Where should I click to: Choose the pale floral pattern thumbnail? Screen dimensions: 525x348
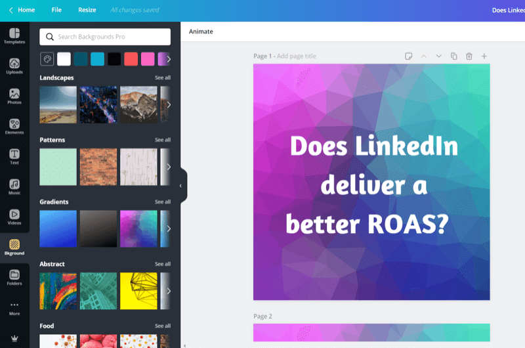tap(138, 167)
